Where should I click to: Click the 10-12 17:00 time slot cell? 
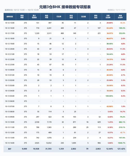click(x=10, y=33)
